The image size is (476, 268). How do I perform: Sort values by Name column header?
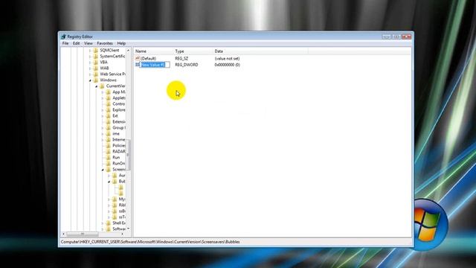154,51
